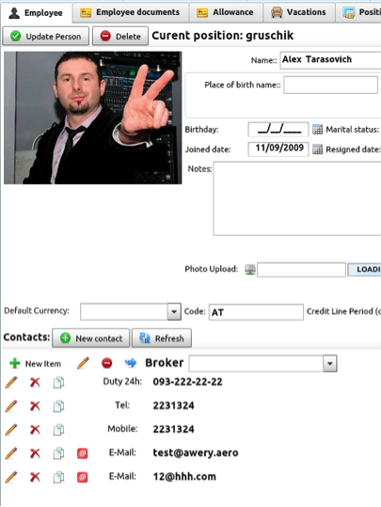Click the blue arrow icon next to Broker
This screenshot has width=381, height=507.
click(131, 363)
